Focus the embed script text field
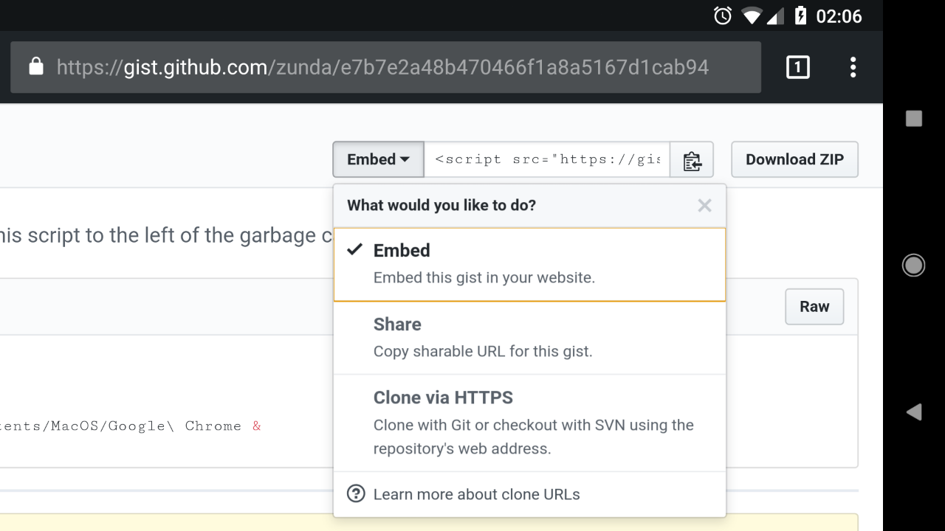The height and width of the screenshot is (531, 945). pyautogui.click(x=547, y=159)
